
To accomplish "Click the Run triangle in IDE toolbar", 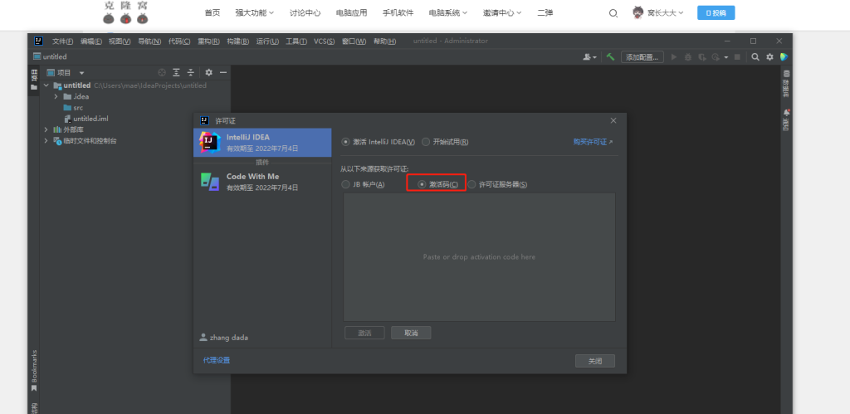I will coord(674,57).
